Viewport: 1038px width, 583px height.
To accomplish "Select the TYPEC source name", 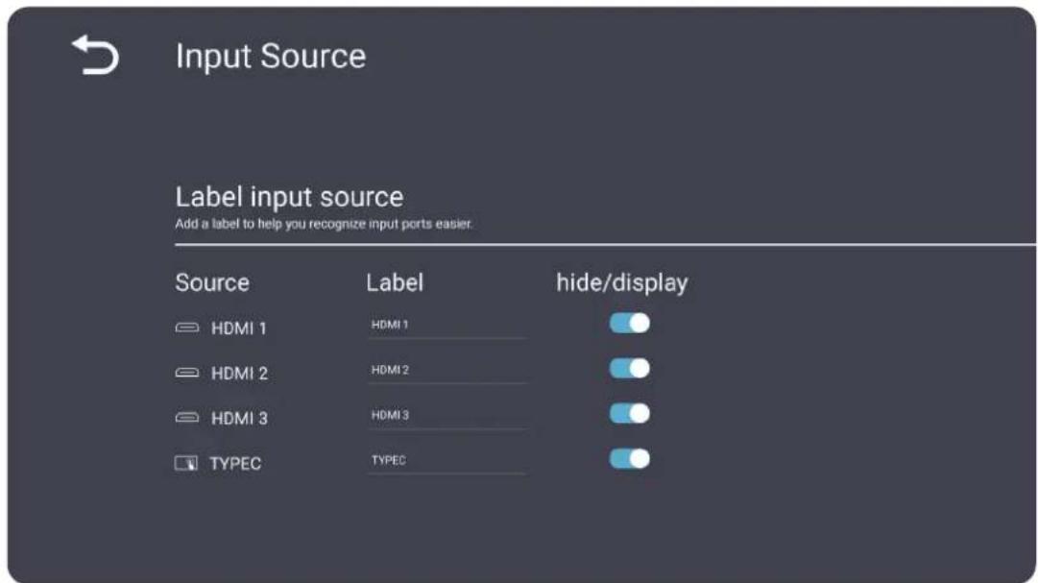I will point(235,464).
